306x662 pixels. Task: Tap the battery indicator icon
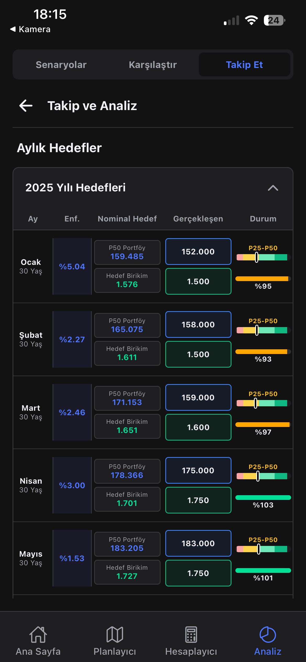point(274,20)
